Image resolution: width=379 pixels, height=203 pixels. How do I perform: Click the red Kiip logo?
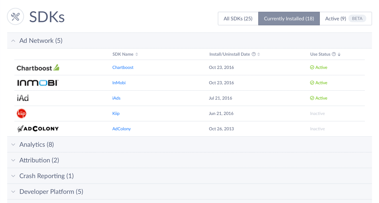(x=21, y=113)
